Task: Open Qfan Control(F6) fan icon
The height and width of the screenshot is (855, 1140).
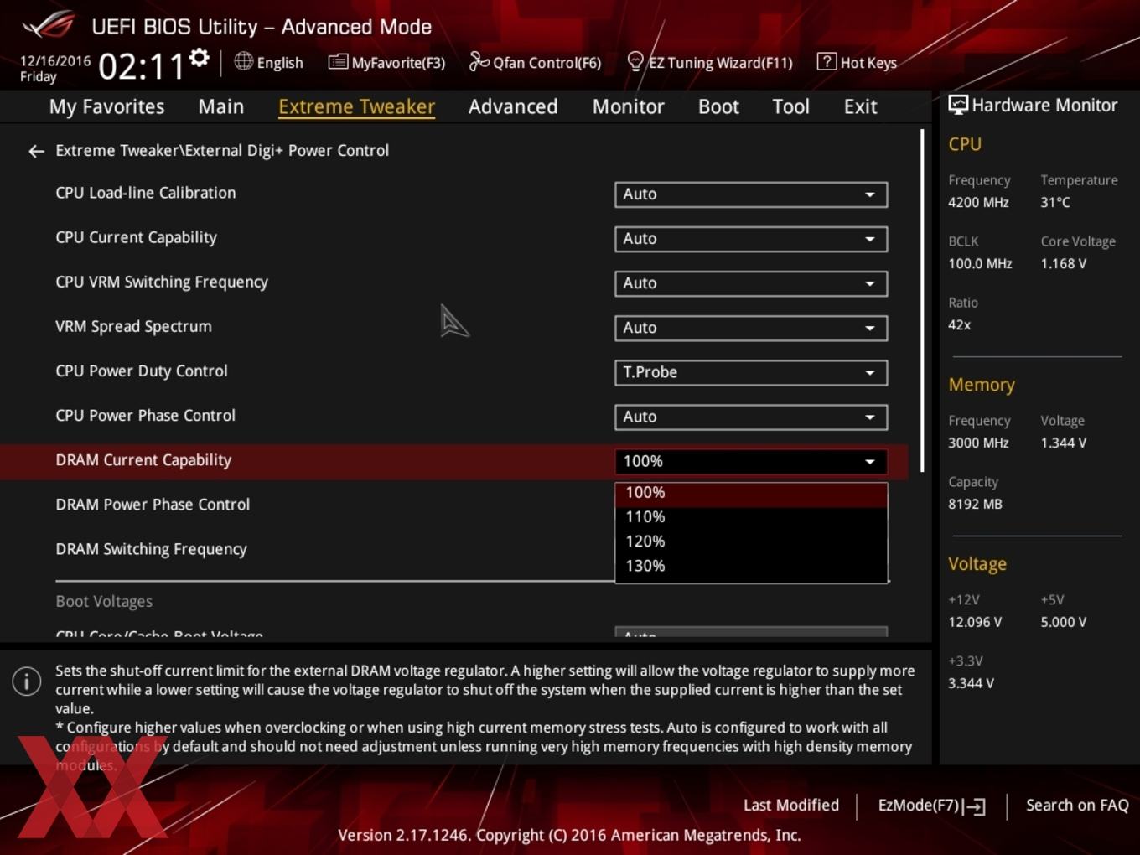Action: [x=479, y=61]
